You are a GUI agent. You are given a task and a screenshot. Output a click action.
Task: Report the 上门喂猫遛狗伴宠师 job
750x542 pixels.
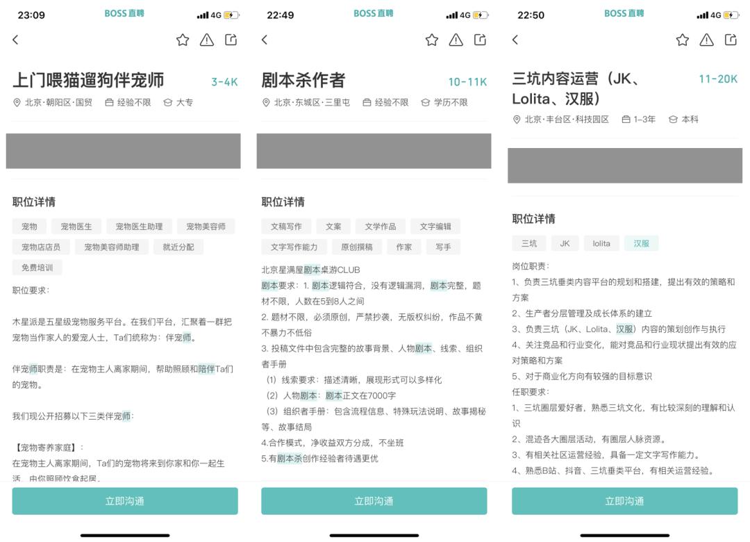tap(207, 40)
